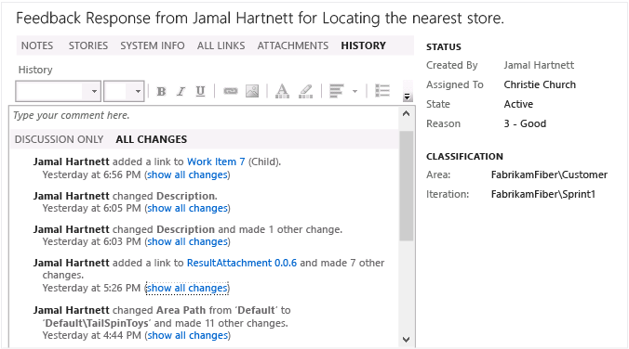Click the Assigned To value Christie Church
Viewport: 629px width, 349px height.
coord(540,84)
